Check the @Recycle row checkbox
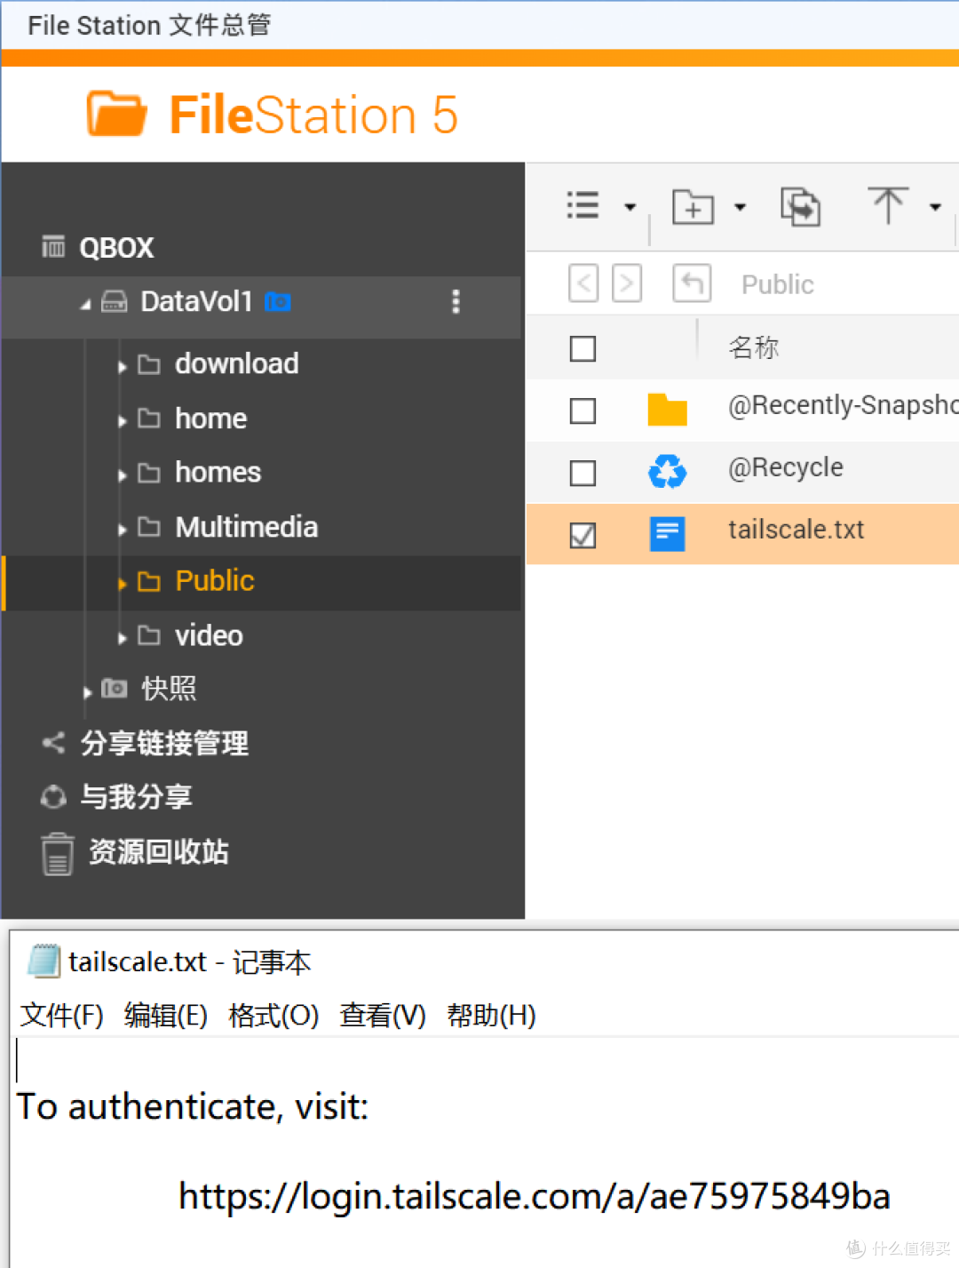 tap(583, 473)
